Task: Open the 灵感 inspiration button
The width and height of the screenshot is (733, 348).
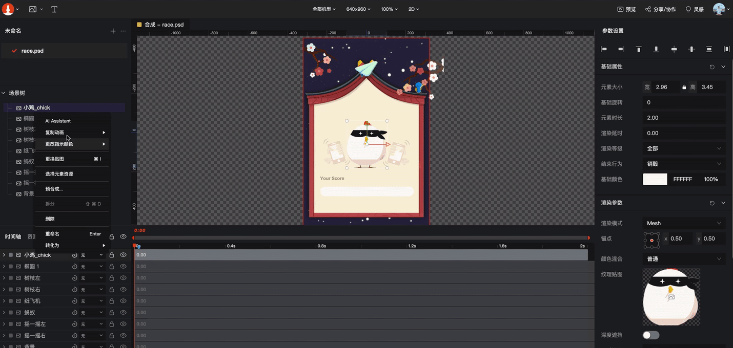Action: pyautogui.click(x=695, y=9)
